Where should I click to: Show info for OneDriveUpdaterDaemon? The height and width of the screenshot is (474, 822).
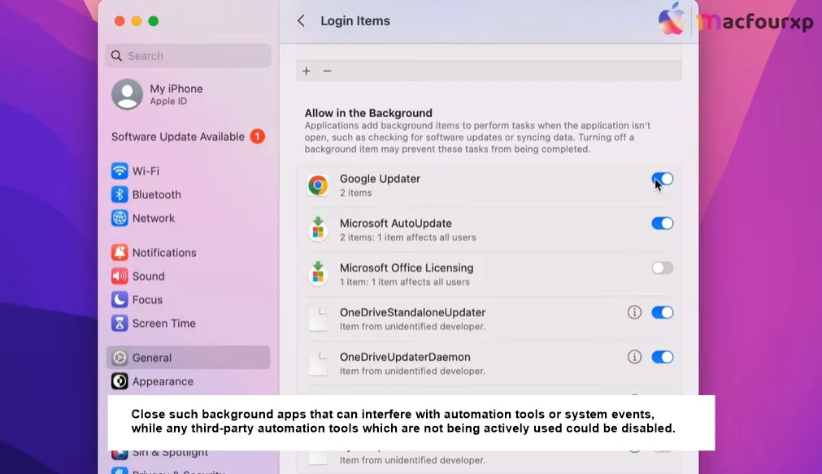pos(634,357)
